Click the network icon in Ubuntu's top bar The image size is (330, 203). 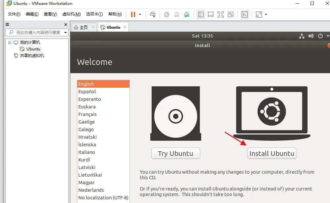click(302, 36)
